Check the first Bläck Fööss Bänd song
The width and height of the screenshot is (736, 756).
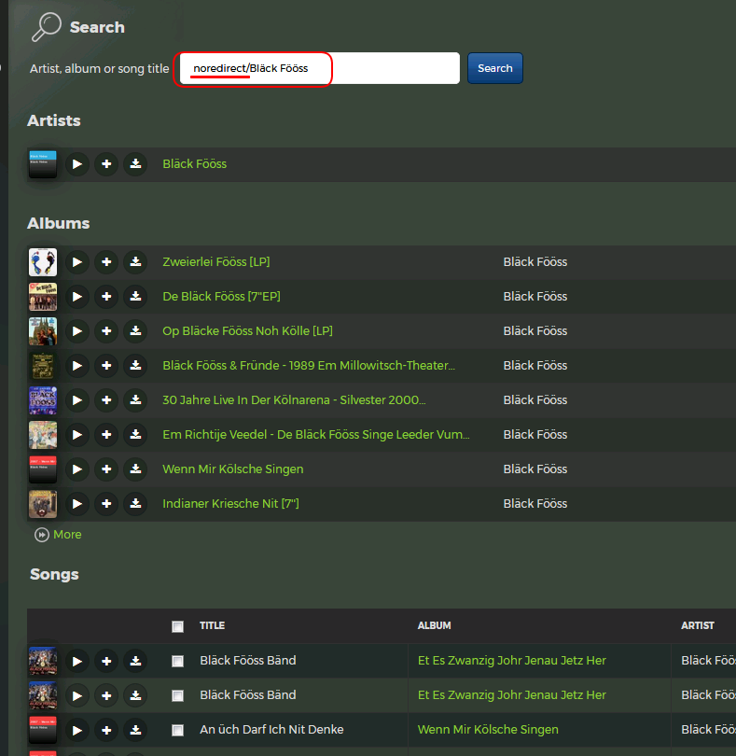178,661
